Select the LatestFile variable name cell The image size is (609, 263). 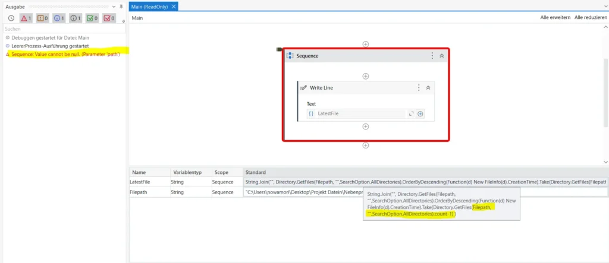click(x=150, y=182)
